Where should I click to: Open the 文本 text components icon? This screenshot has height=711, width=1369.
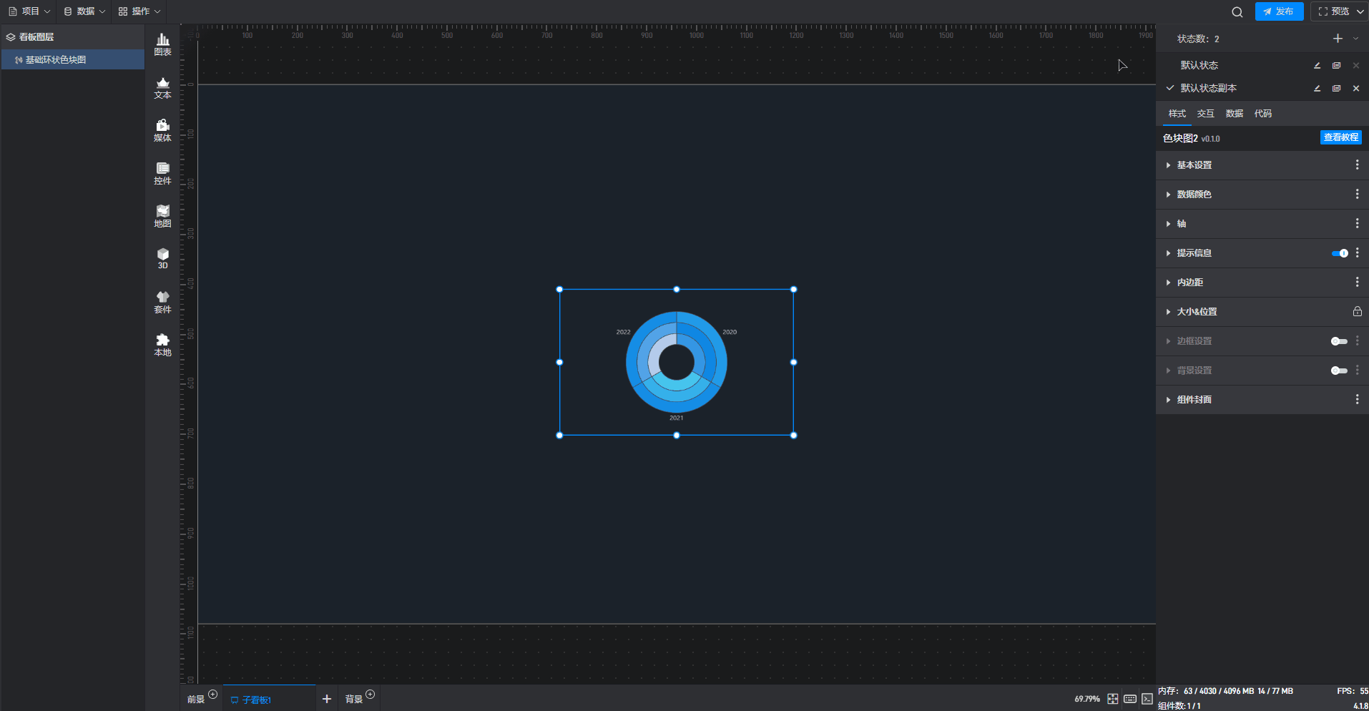tap(162, 87)
